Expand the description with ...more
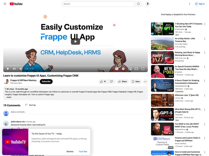 click(x=9, y=97)
